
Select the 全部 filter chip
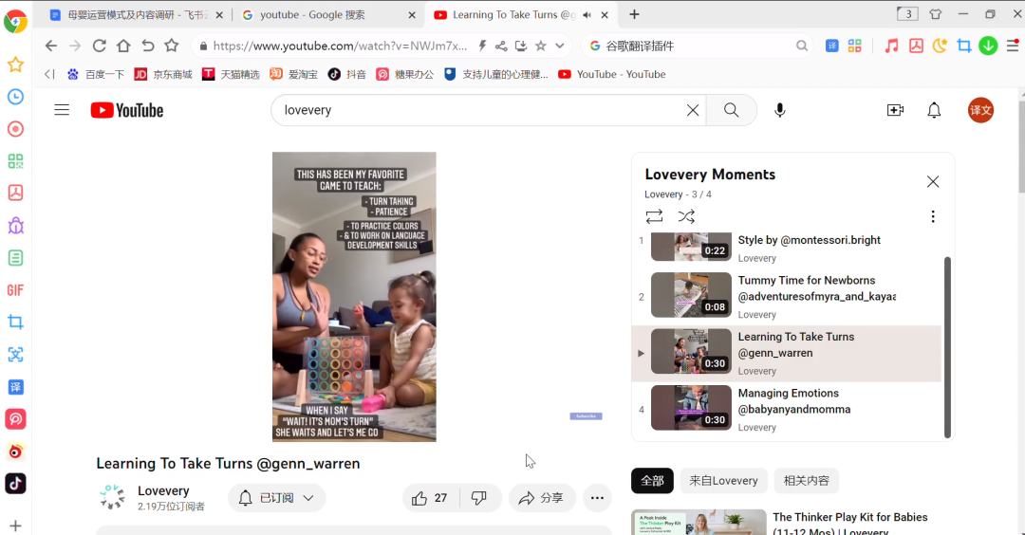click(x=652, y=481)
